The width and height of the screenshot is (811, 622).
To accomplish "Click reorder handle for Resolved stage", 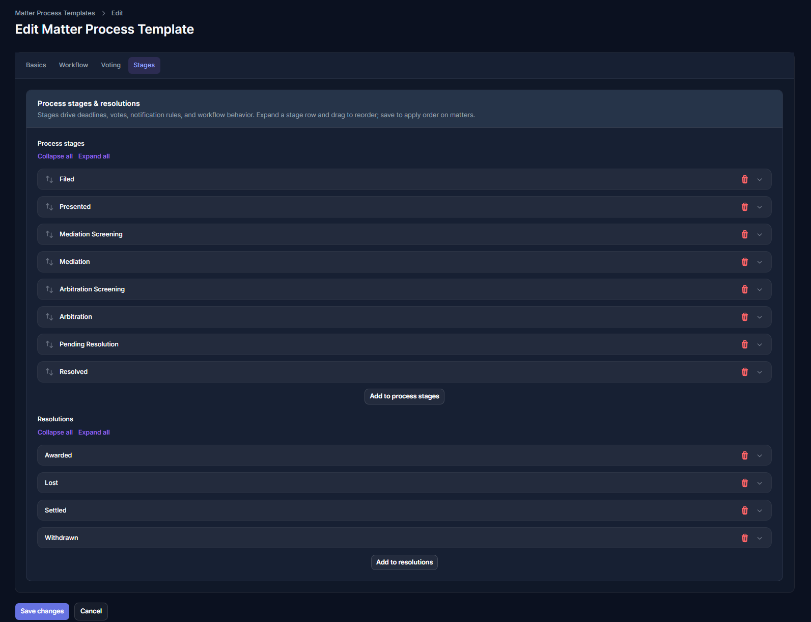I will click(49, 372).
